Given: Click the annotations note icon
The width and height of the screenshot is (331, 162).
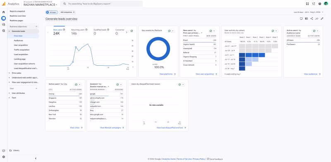Looking at the screenshot, I should [x=301, y=19].
